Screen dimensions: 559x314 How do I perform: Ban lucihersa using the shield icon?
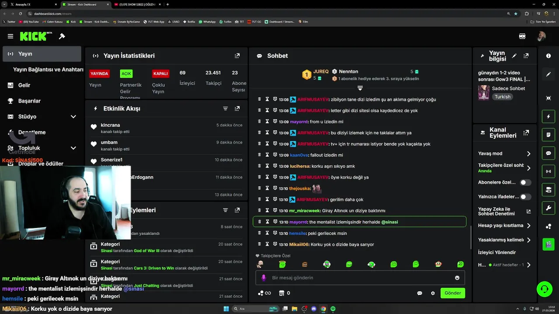275,166
